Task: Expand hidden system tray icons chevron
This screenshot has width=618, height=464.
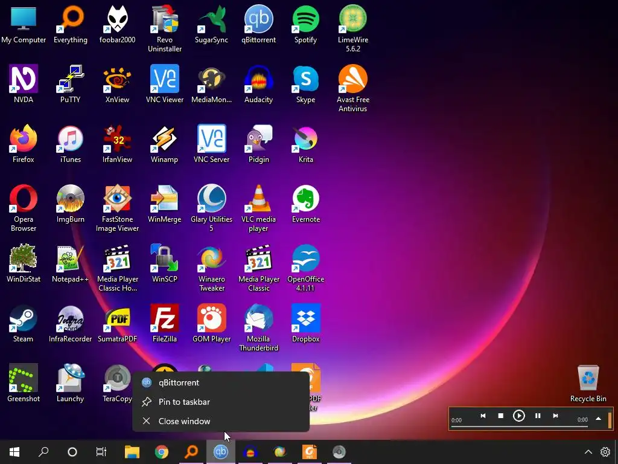Action: click(x=588, y=452)
